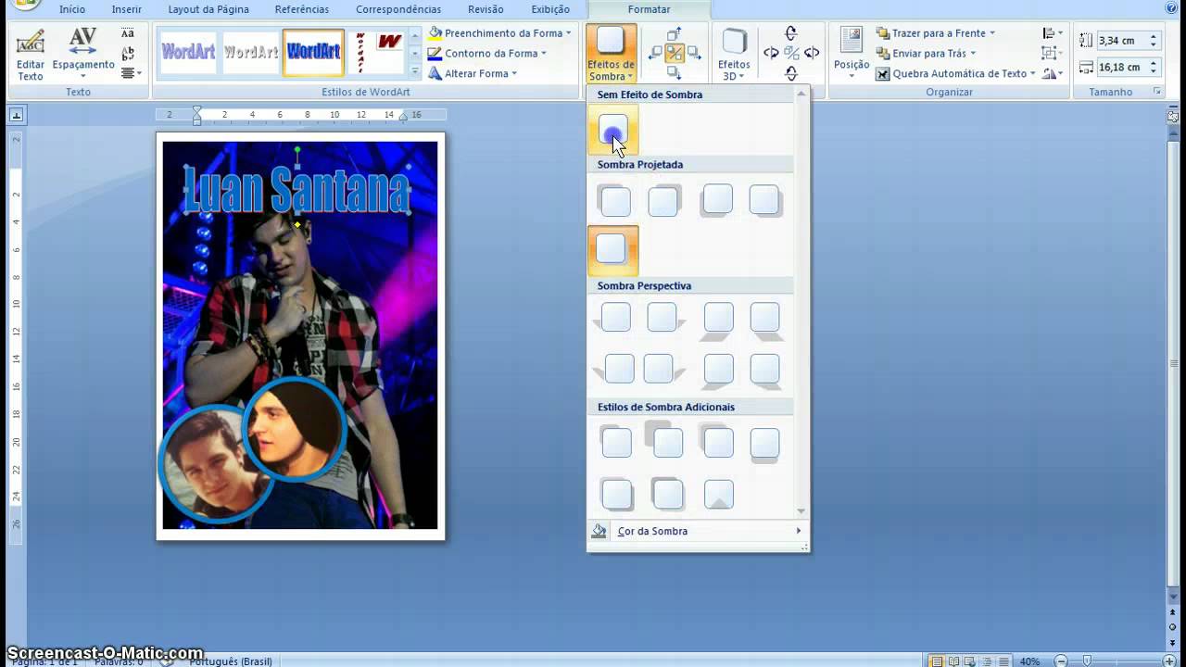Open the Quebra Automática de Texto dropdown arrow

pyautogui.click(x=1032, y=74)
